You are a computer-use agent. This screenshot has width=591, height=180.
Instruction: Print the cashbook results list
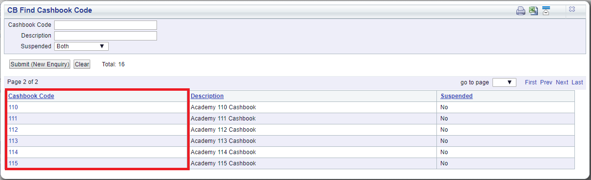coord(521,11)
